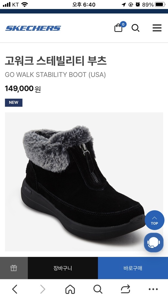Tap the share/refresh arrows icon

pyautogui.click(x=126, y=289)
